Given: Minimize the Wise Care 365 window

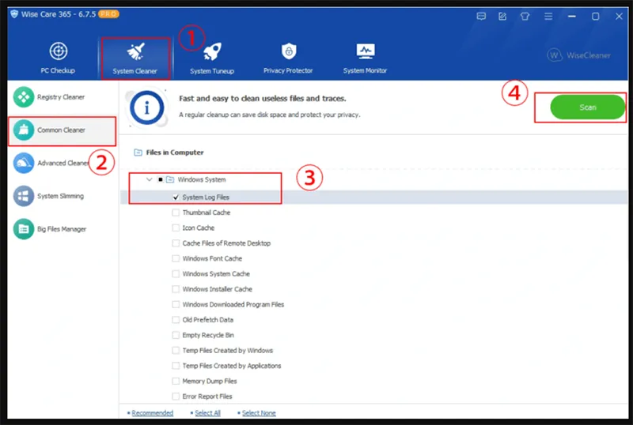Looking at the screenshot, I should pyautogui.click(x=571, y=17).
